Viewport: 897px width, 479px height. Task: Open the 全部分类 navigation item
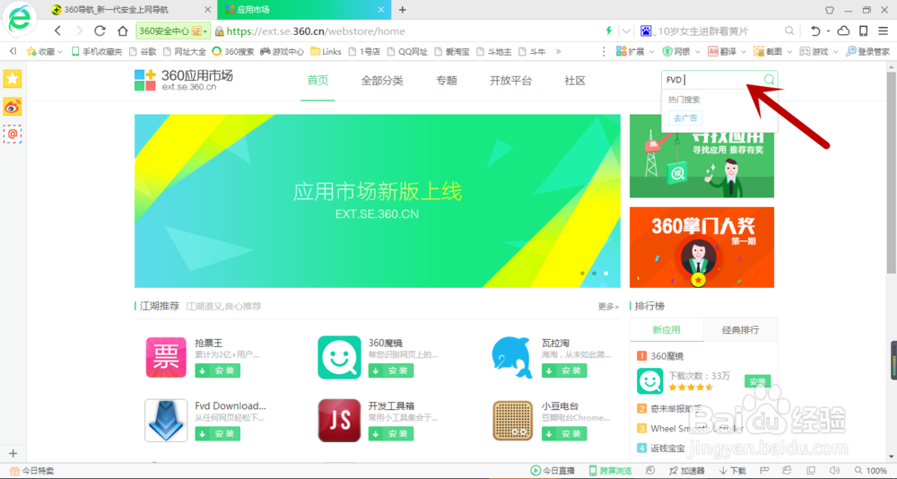coord(382,81)
